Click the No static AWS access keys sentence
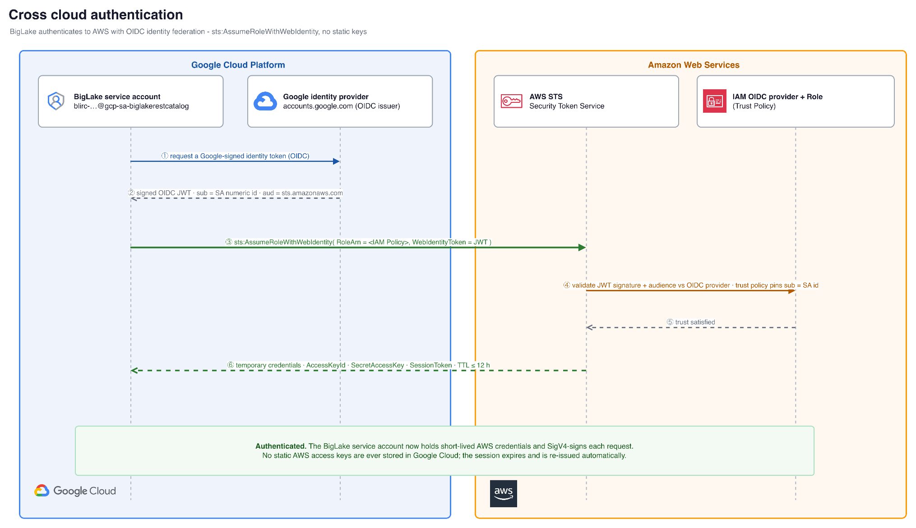This screenshot has width=916, height=528. click(444, 456)
